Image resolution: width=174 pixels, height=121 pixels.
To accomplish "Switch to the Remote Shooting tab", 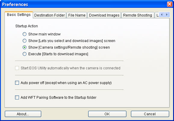I will click(138, 15).
